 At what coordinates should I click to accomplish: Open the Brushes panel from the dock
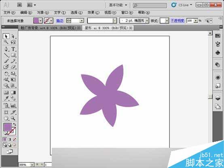[218, 44]
